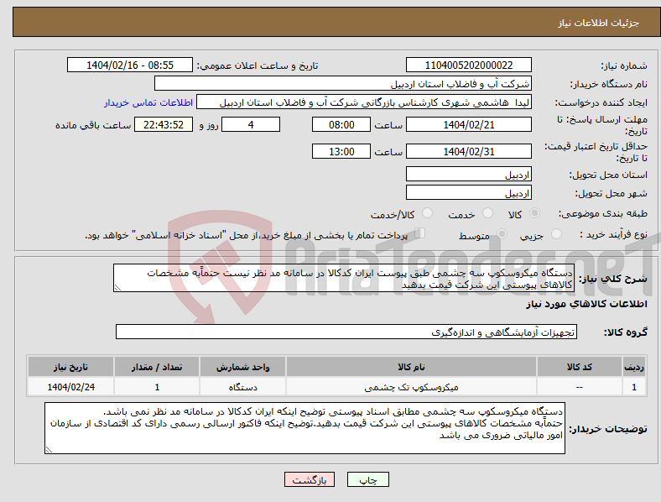Click the need date cell 1404/02/24
This screenshot has height=502, width=661.
[x=70, y=387]
